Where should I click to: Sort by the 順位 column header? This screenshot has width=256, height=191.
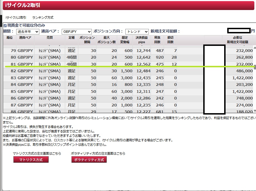(x=9, y=40)
